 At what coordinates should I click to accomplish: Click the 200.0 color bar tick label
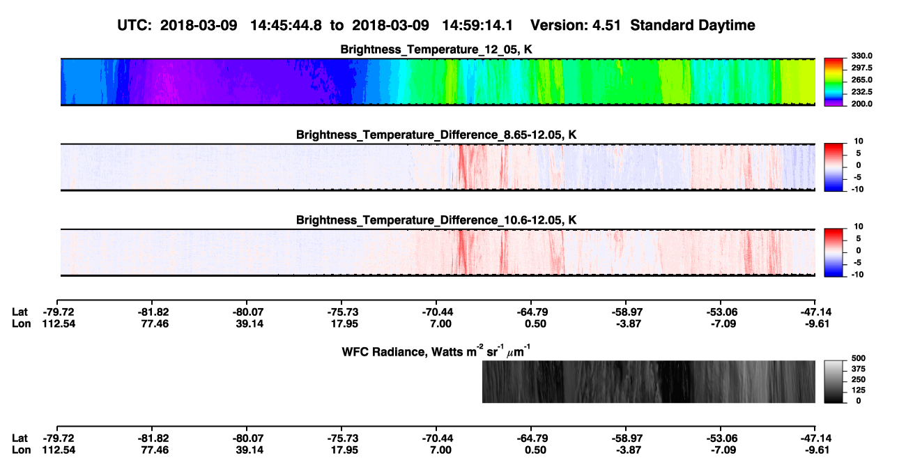click(862, 103)
